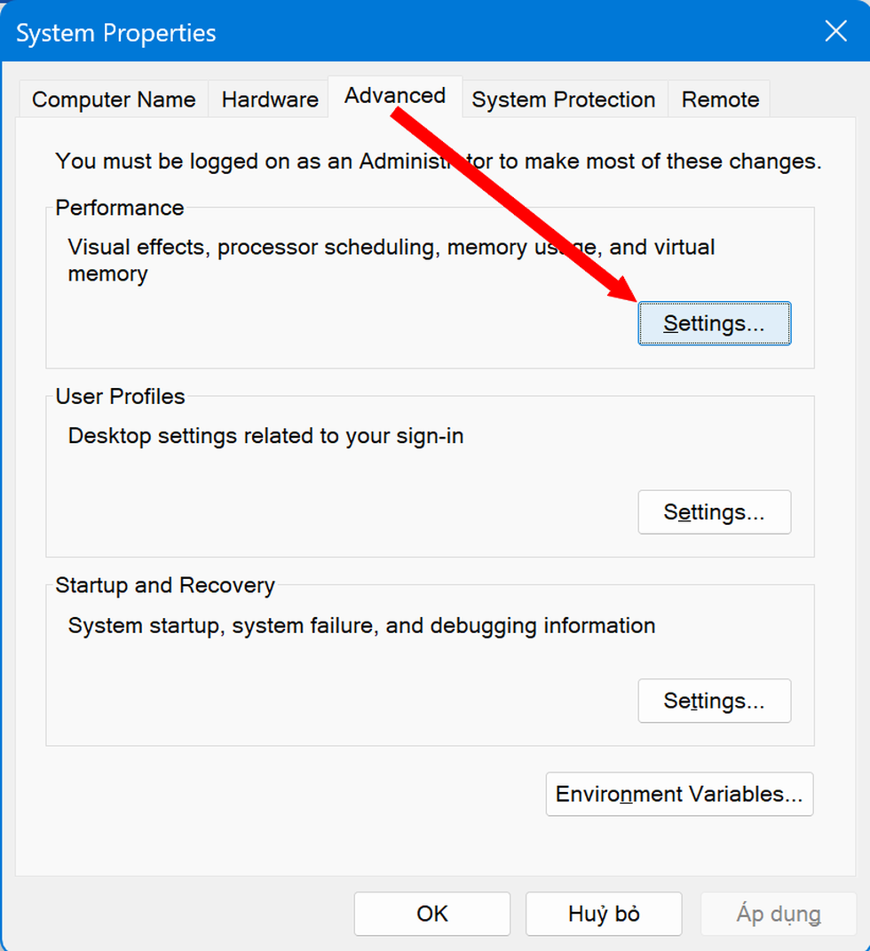Go to the System Protection tab

coord(564,99)
